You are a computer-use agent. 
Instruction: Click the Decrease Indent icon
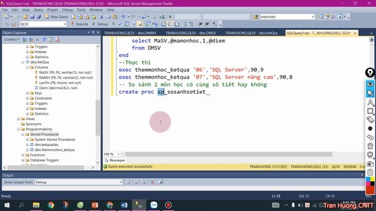[200, 24]
